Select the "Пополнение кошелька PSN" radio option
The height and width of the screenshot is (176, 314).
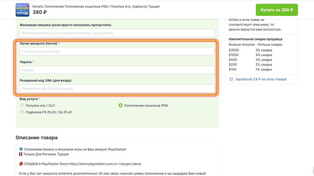120,106
